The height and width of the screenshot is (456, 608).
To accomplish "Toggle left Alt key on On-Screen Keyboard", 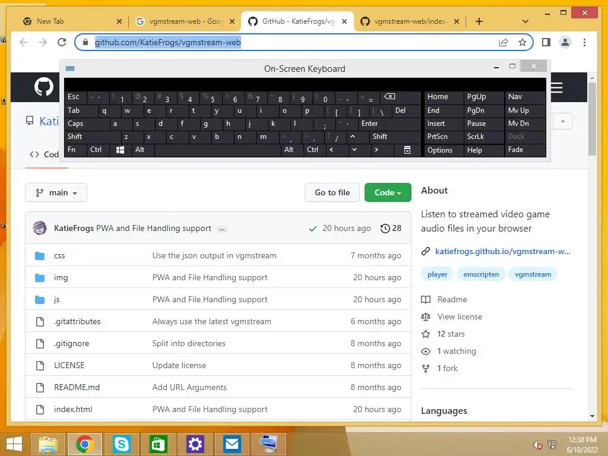I will (x=143, y=150).
